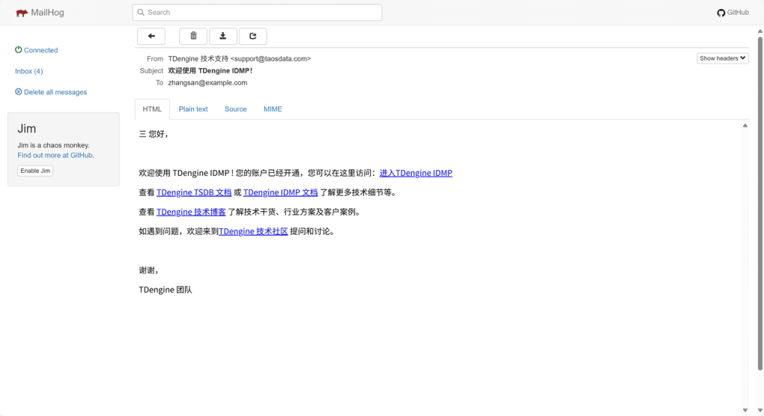Switch to the Plain text tab
The height and width of the screenshot is (416, 764).
[193, 109]
